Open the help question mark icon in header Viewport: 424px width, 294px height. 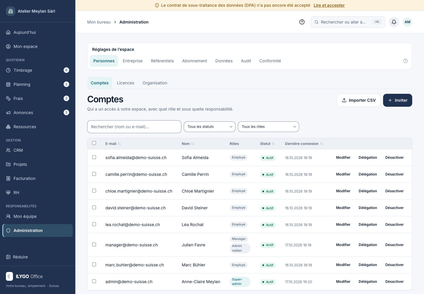tap(302, 22)
